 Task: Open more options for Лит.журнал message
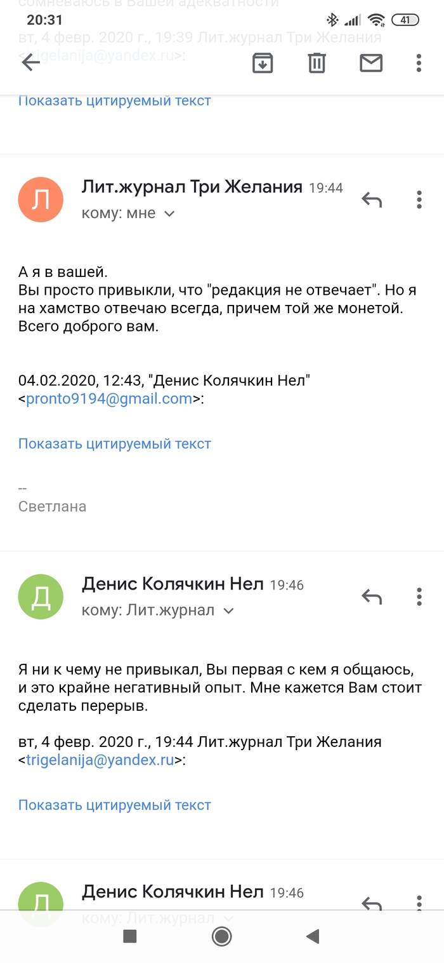coord(419,200)
